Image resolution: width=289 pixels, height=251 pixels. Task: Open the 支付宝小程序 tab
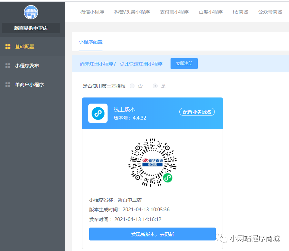(x=174, y=12)
